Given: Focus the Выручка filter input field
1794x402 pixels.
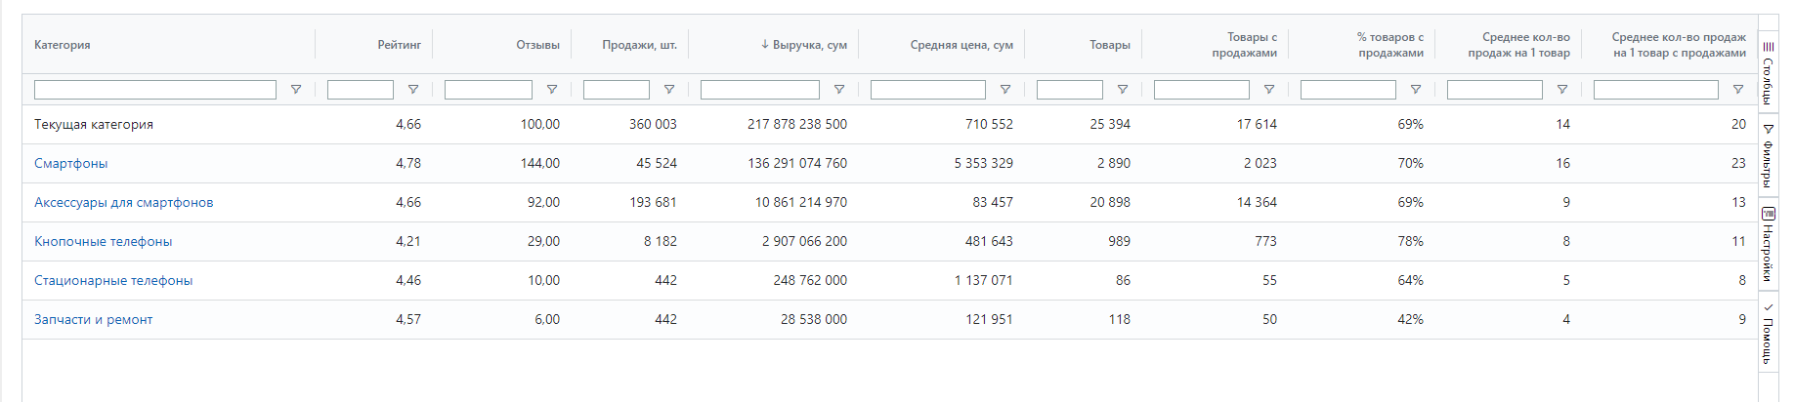Looking at the screenshot, I should [x=760, y=90].
